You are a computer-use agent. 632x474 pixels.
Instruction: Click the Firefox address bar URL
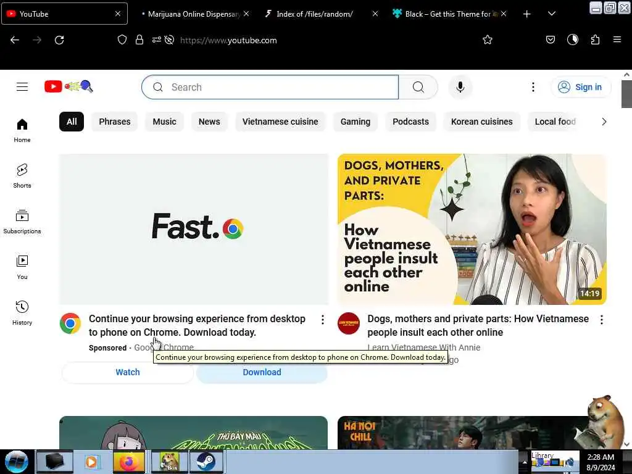(228, 40)
